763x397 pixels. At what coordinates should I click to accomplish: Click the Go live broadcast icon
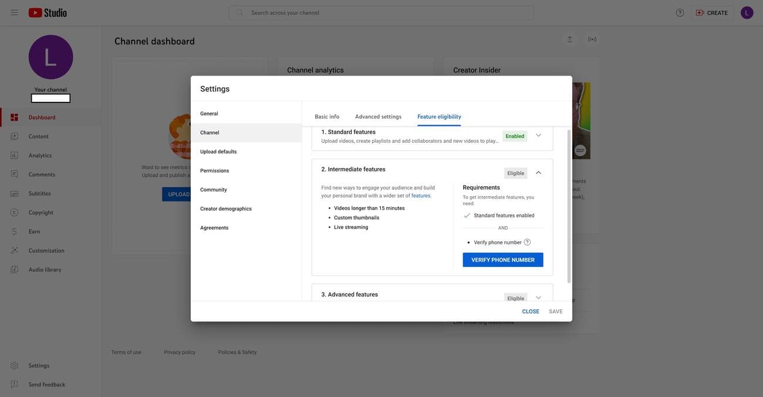592,39
